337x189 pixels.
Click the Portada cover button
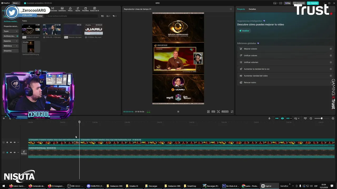[24, 153]
